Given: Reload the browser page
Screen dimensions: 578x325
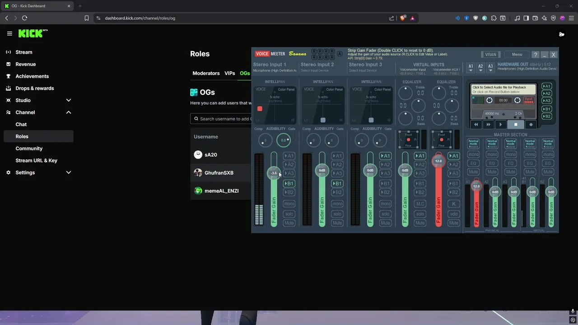Looking at the screenshot, I should 24,18.
